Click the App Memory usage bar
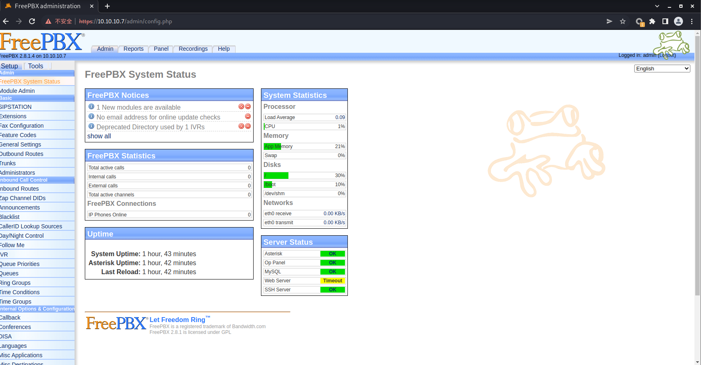The height and width of the screenshot is (365, 701). click(x=305, y=146)
